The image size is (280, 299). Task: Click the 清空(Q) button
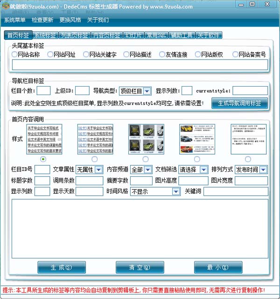coord(140,267)
